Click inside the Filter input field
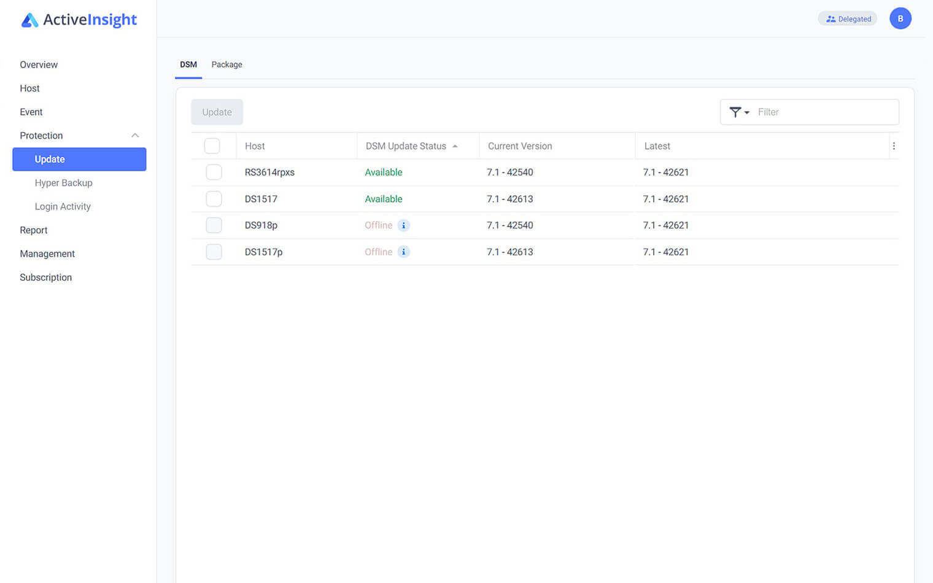 816,112
